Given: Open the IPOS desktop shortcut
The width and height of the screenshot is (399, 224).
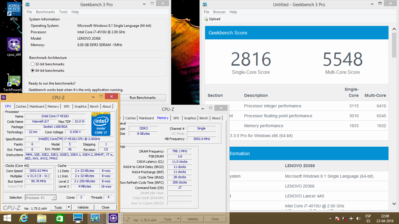Looking at the screenshot, I should point(14,11).
